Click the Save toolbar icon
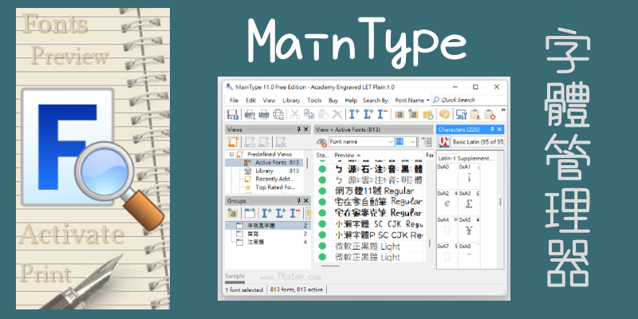This screenshot has width=638, height=319. tap(233, 114)
